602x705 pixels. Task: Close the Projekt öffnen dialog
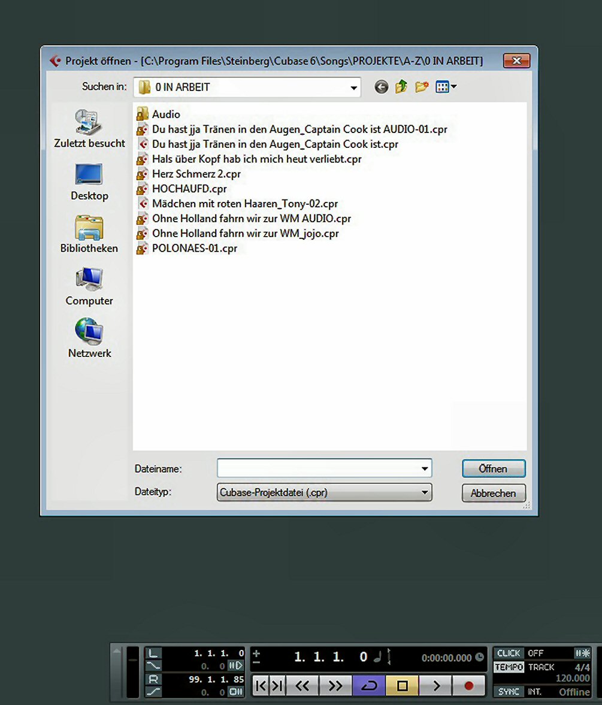click(x=516, y=60)
